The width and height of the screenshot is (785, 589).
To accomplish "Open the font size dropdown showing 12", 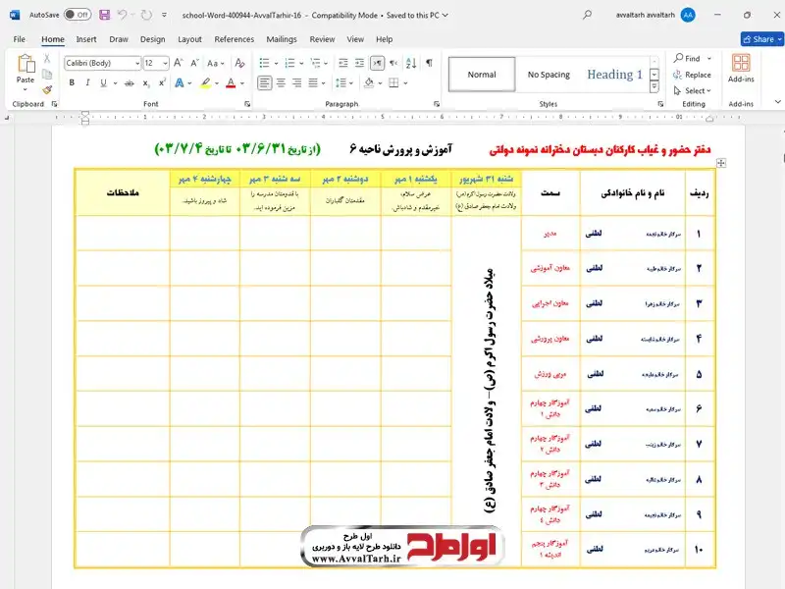I will [x=165, y=64].
